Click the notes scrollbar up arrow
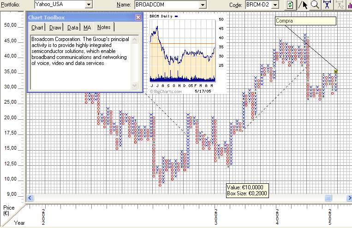 point(134,40)
